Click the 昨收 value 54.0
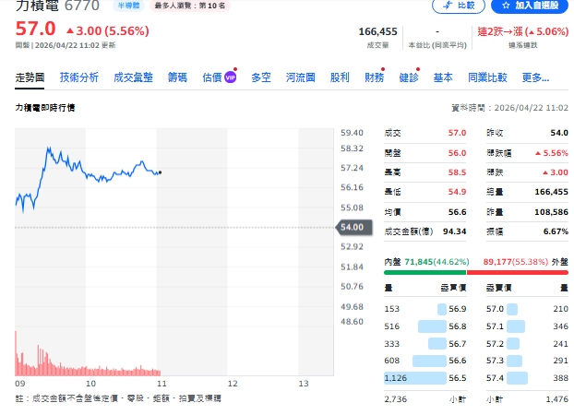 (x=559, y=133)
